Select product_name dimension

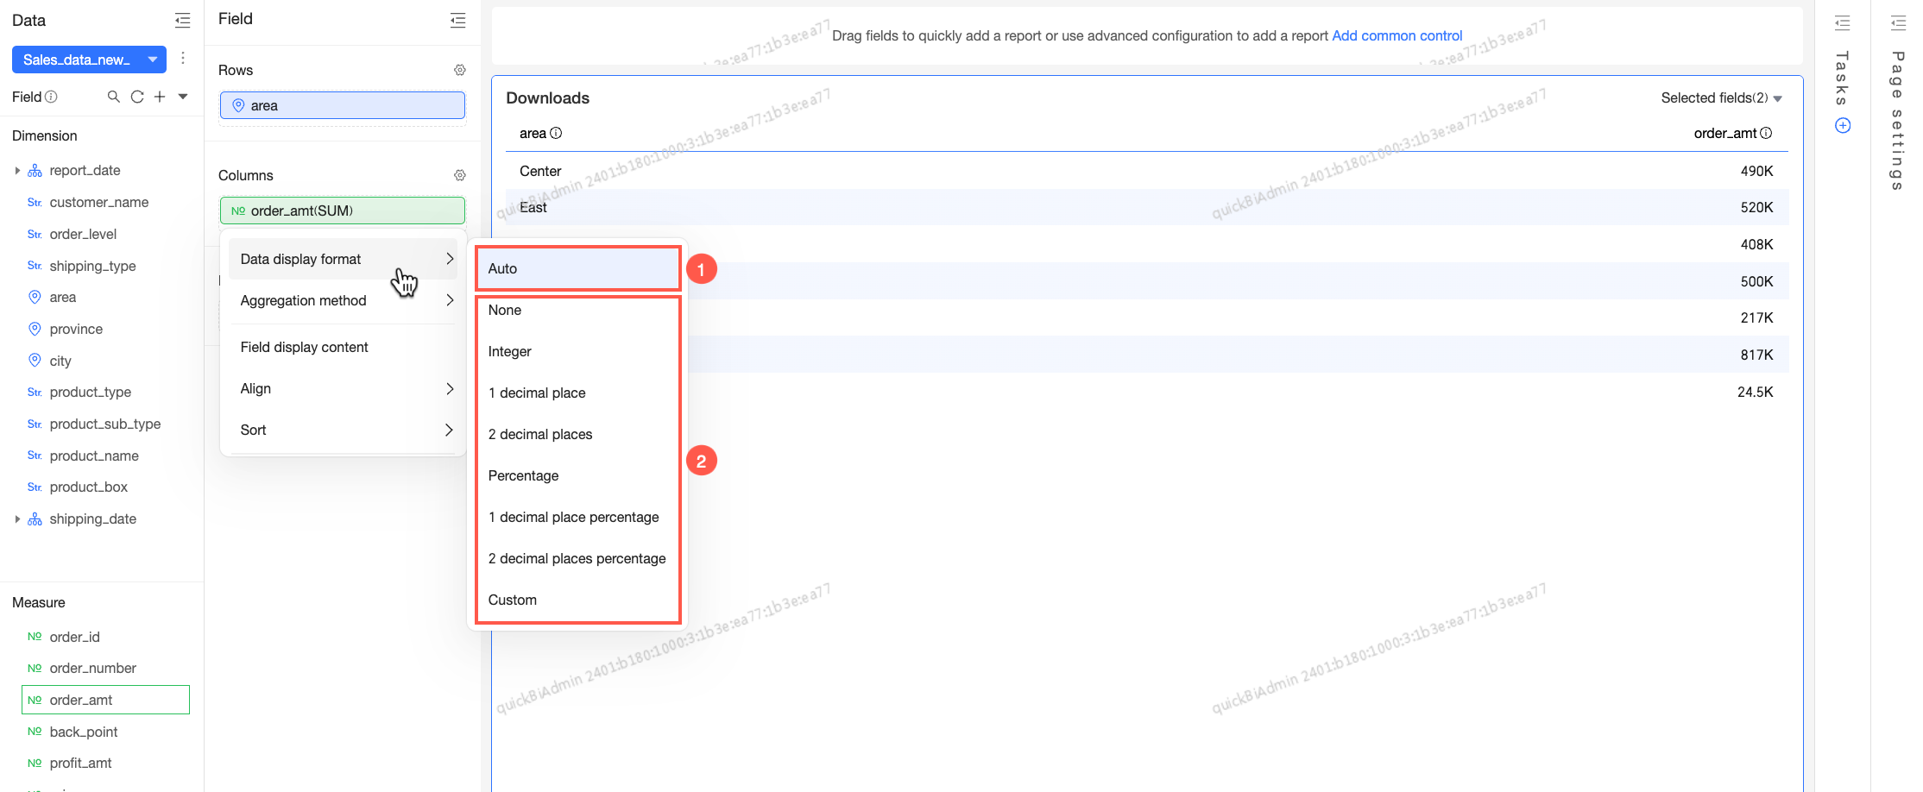pyautogui.click(x=94, y=456)
